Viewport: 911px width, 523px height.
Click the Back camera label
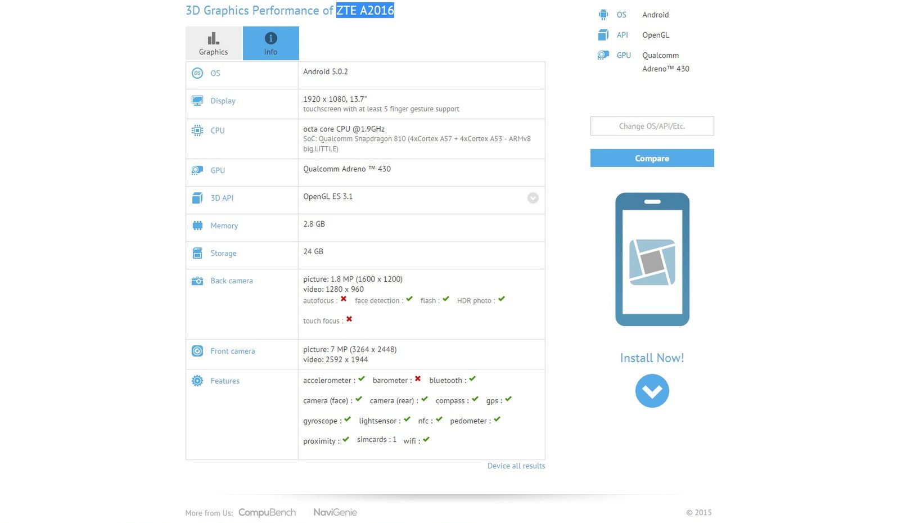[x=232, y=281]
